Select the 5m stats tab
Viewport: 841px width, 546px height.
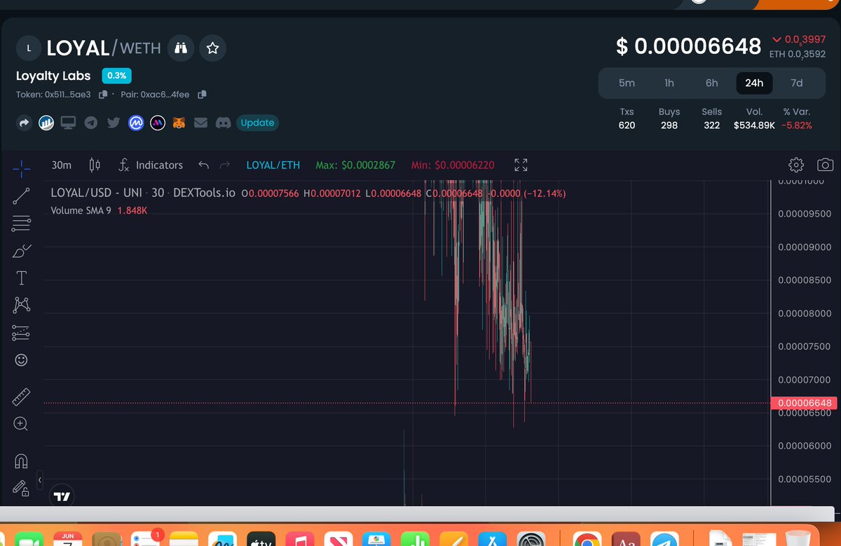tap(627, 83)
